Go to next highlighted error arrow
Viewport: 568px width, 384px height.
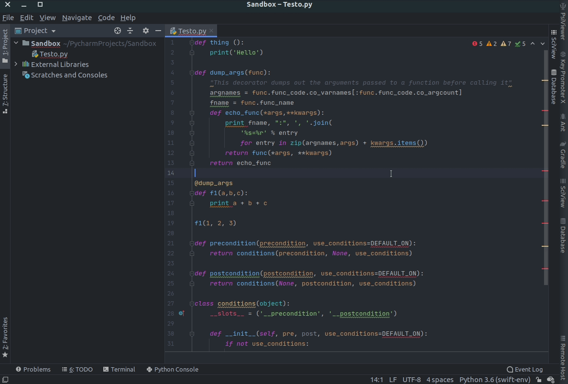pyautogui.click(x=542, y=44)
